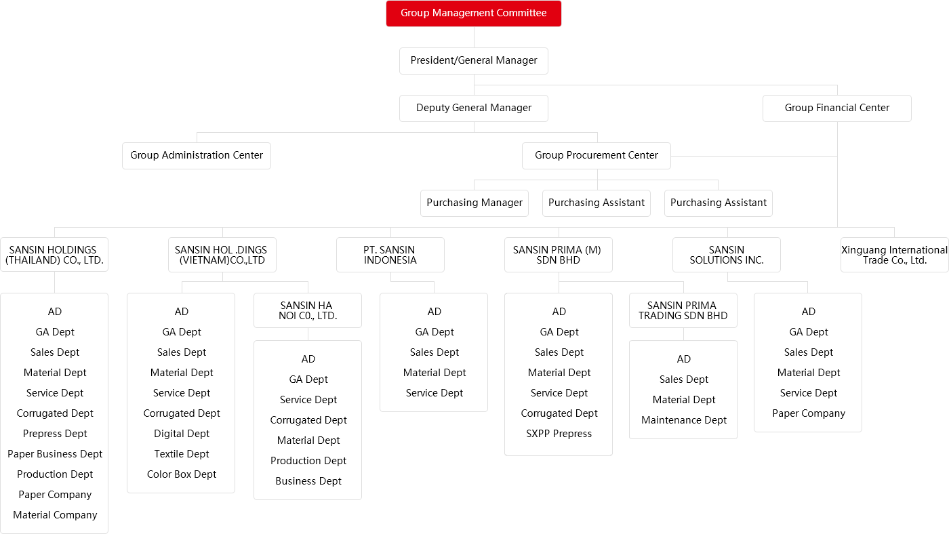Select Group Administration Center
This screenshot has width=949, height=534.
[x=197, y=155]
